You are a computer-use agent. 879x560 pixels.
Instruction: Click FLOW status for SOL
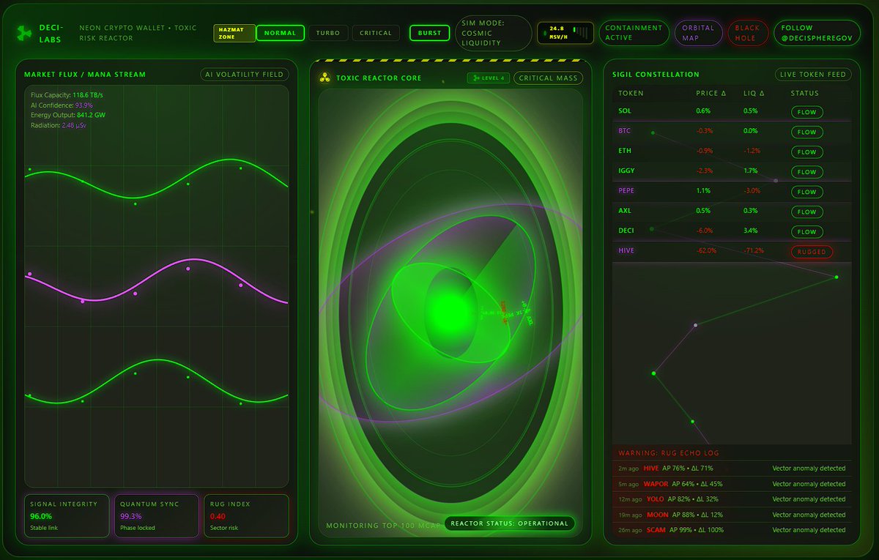coord(806,112)
